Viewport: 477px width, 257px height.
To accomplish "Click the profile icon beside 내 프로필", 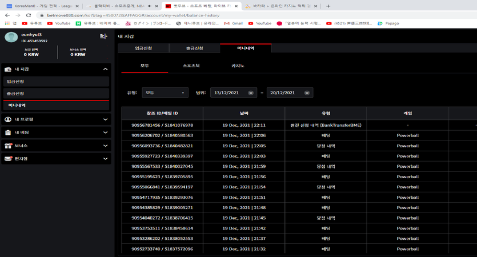I will pyautogui.click(x=8, y=119).
